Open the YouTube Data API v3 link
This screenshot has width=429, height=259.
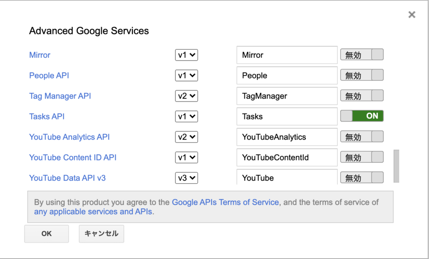(x=67, y=178)
